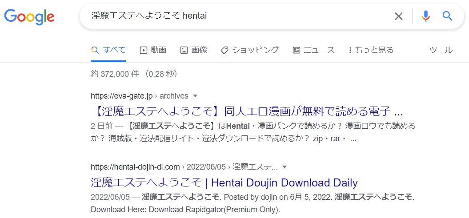Select the すべて tab

coord(108,50)
